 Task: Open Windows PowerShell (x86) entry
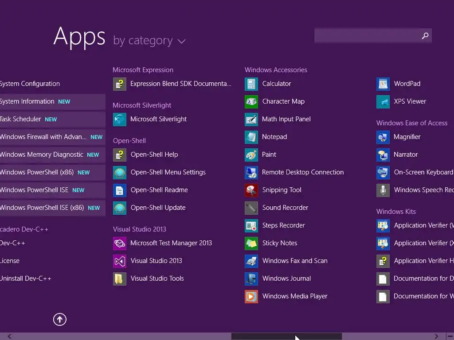pos(52,173)
